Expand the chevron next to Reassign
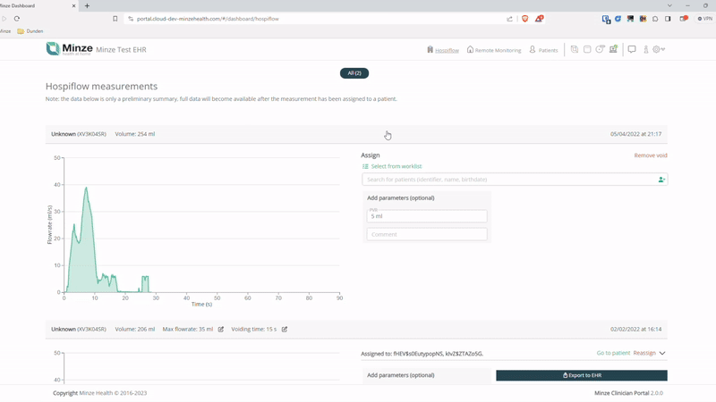 click(x=662, y=353)
